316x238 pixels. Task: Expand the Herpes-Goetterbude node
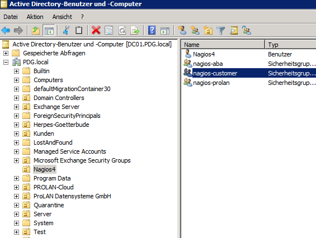point(17,125)
